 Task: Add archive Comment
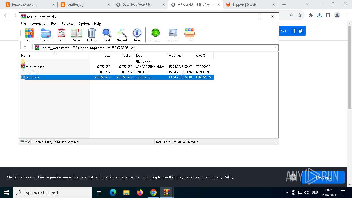click(173, 35)
